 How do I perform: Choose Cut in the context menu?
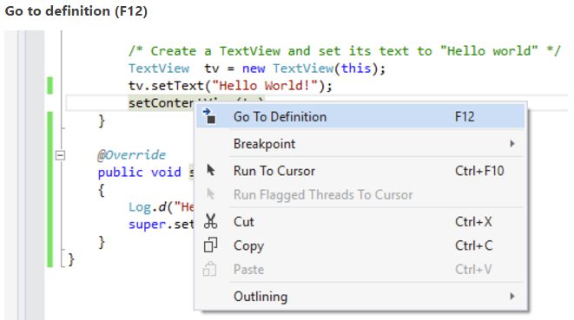click(360, 222)
